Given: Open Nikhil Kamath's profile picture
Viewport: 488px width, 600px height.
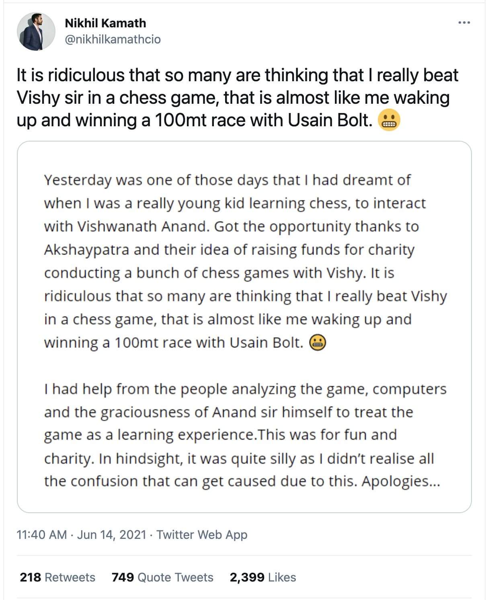Looking at the screenshot, I should [x=36, y=31].
